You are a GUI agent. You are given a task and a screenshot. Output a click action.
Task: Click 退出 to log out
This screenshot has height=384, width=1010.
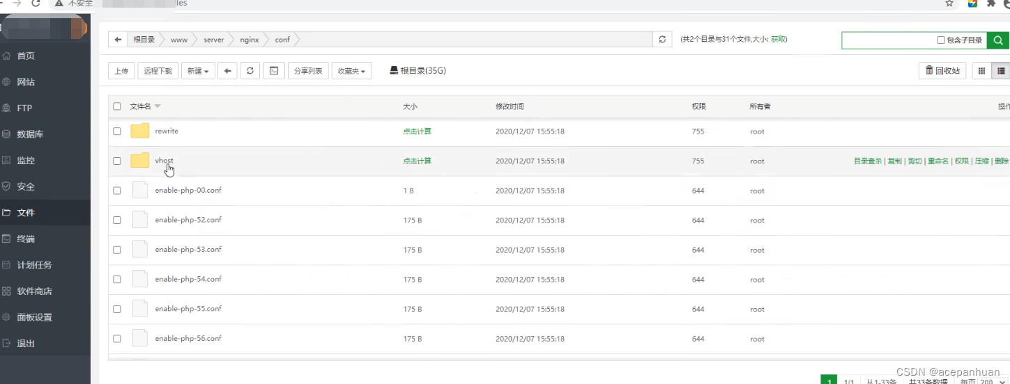[x=26, y=343]
